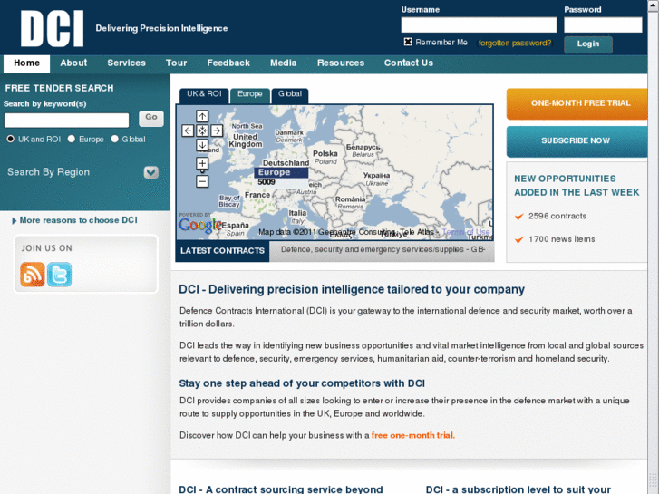Click the Free Tender Search heading
Viewport: 659px width, 494px height.
(x=59, y=88)
